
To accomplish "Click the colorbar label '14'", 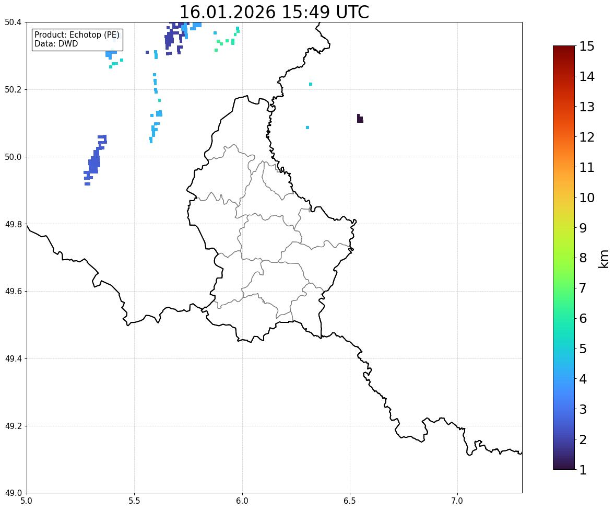I will point(587,77).
